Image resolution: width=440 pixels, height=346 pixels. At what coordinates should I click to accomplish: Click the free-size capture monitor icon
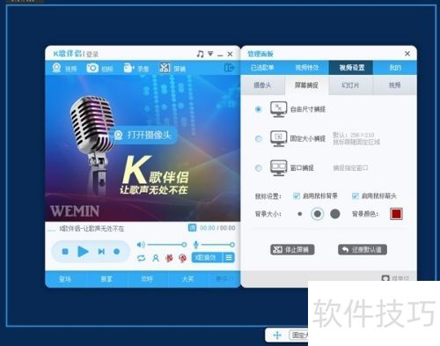coord(278,109)
